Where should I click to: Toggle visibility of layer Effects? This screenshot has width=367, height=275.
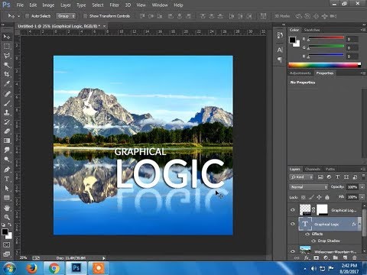(x=307, y=234)
